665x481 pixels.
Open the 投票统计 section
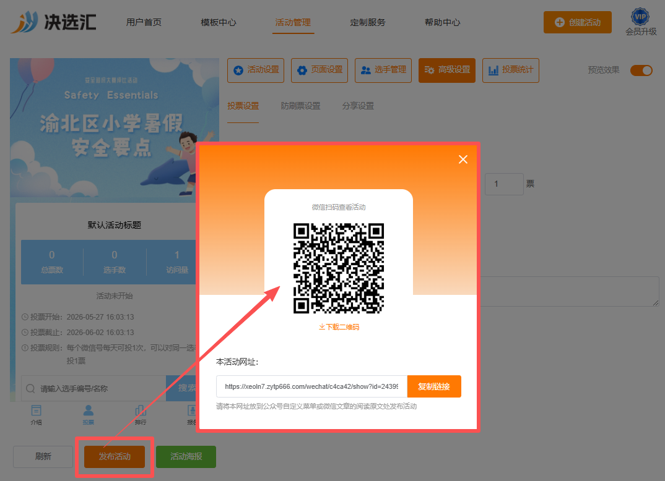tap(511, 70)
